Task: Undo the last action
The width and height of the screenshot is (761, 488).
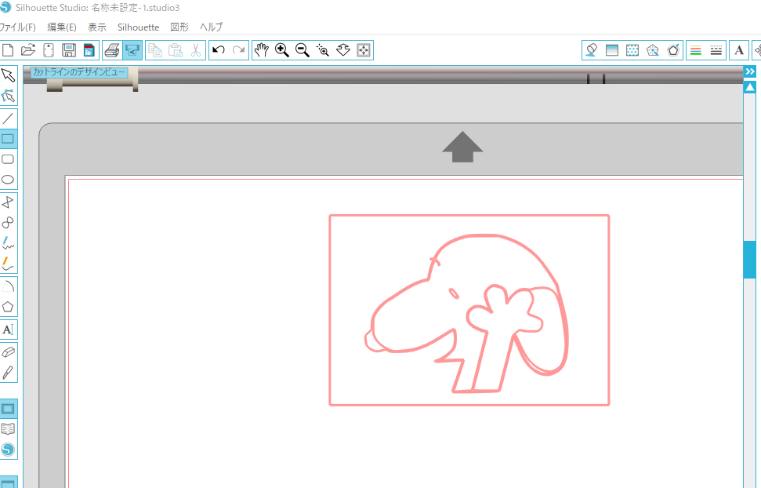Action: coord(219,50)
